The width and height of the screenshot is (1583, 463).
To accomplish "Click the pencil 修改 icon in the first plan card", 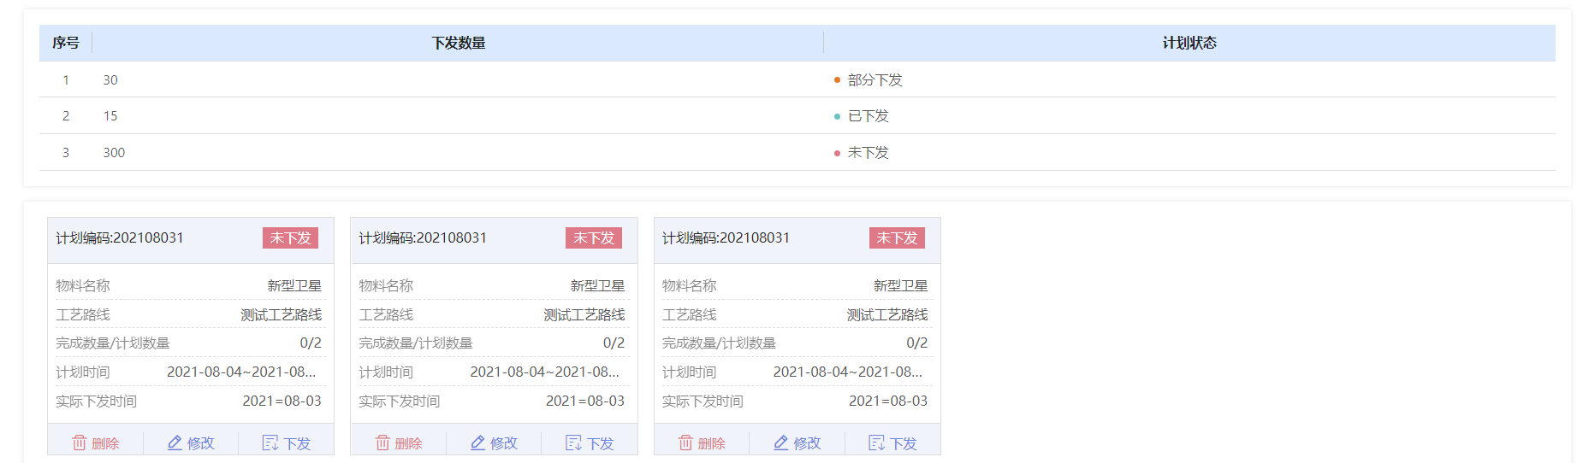I will tap(175, 442).
